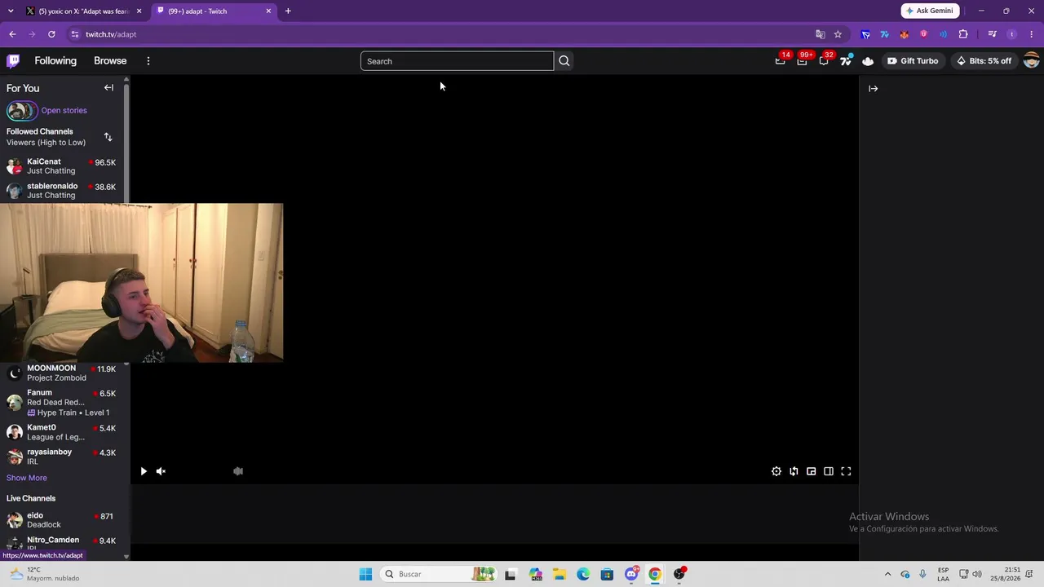
Task: Go back in browser
Action: coord(12,34)
